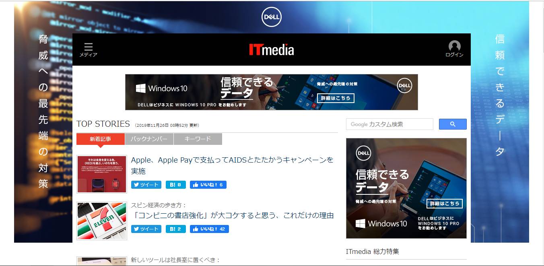The width and height of the screenshot is (544, 266).
Task: Open the Apple Pay AIDS campaign article
Action: click(x=232, y=165)
